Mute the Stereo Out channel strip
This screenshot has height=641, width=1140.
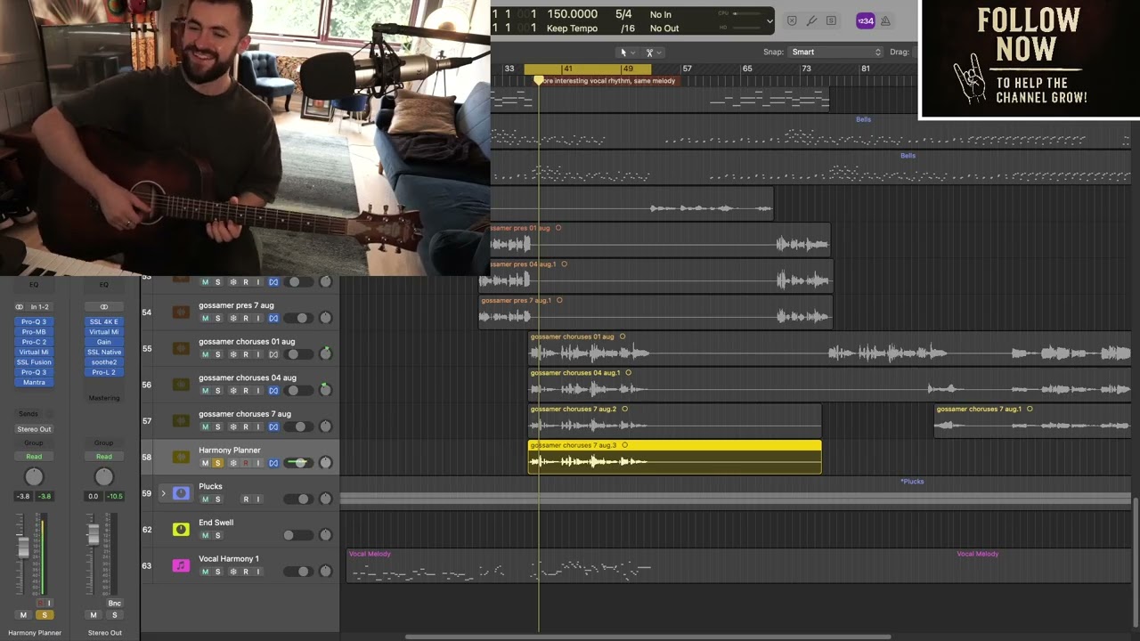(94, 615)
